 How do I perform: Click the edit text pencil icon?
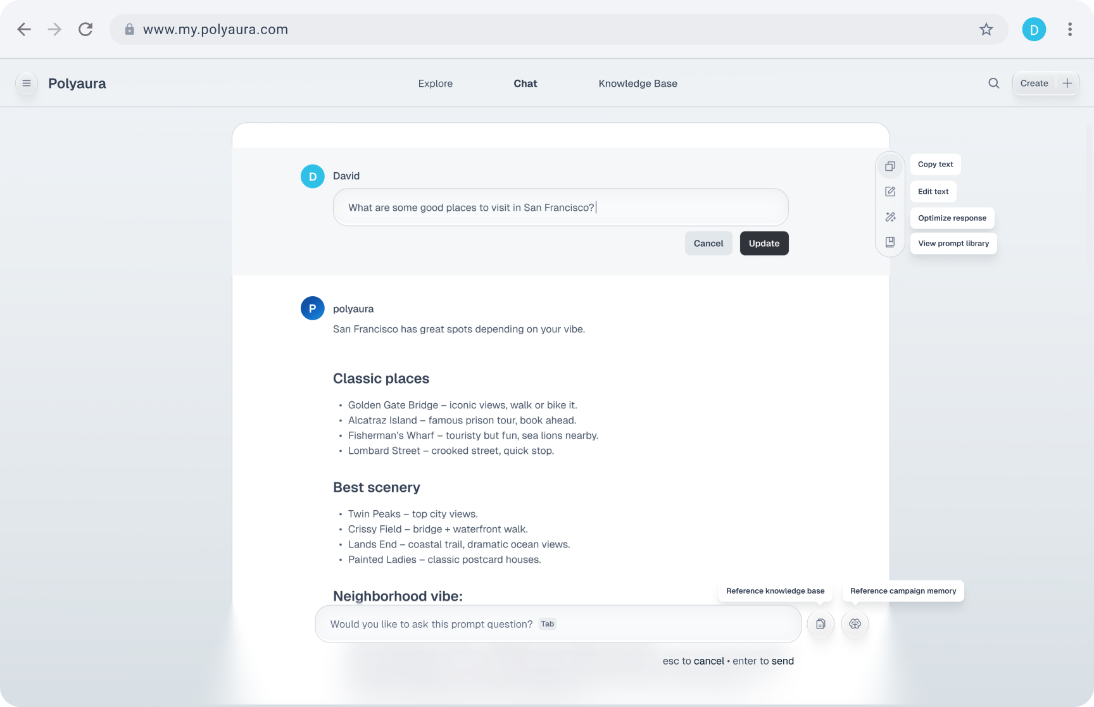tap(890, 191)
